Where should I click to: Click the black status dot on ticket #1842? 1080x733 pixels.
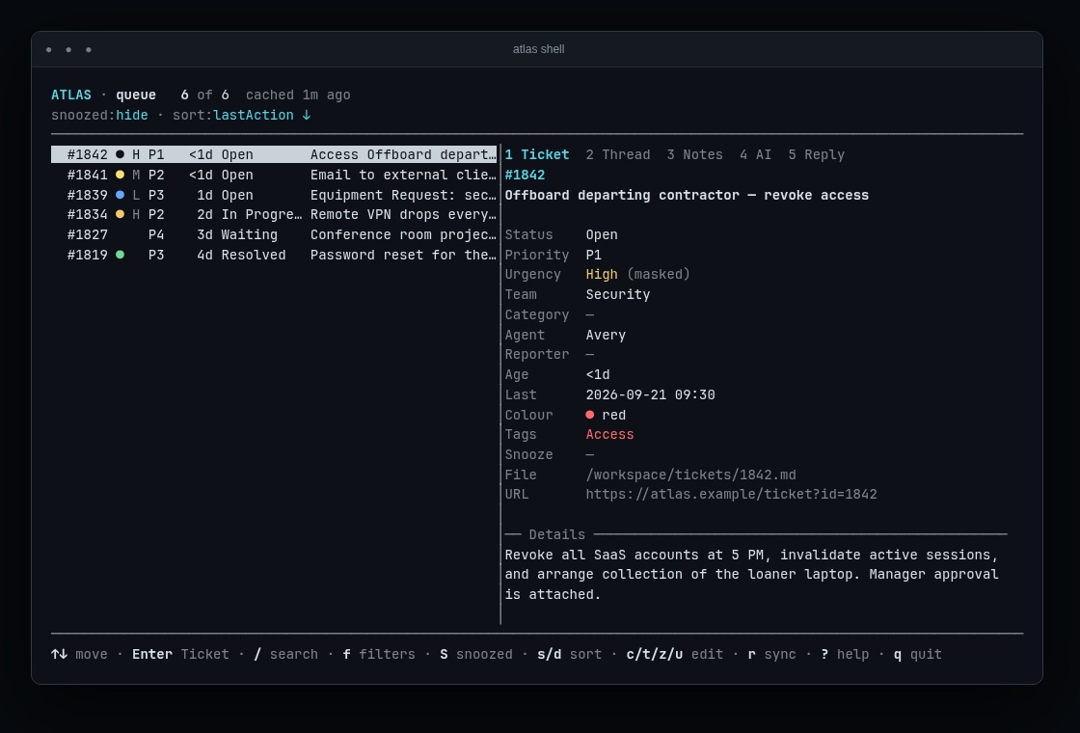point(120,154)
